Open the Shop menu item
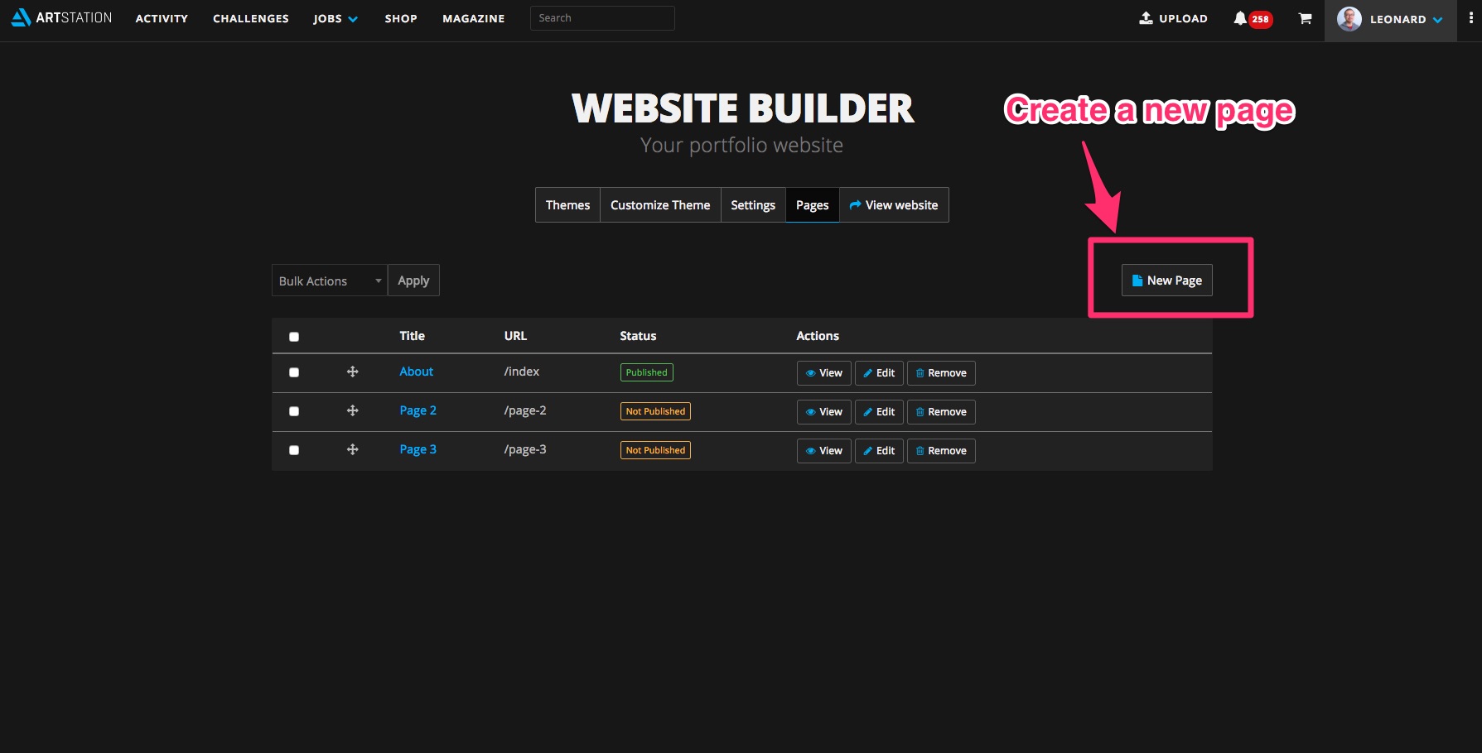1482x753 pixels. click(401, 18)
